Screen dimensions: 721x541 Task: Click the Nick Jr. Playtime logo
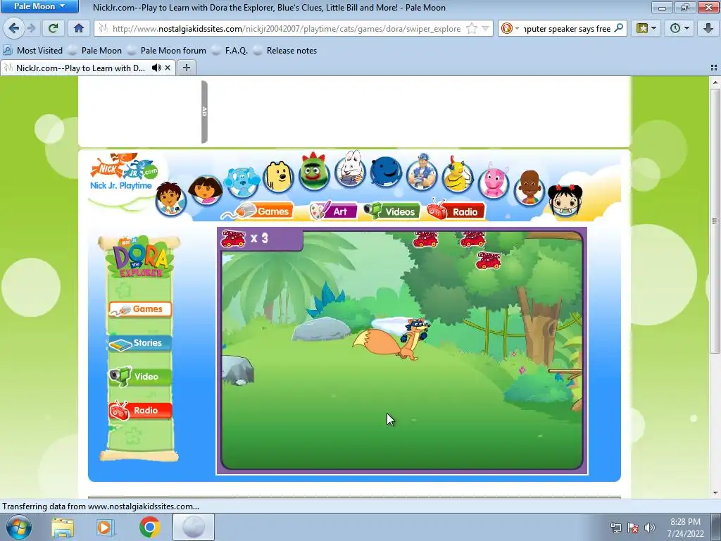[123, 172]
